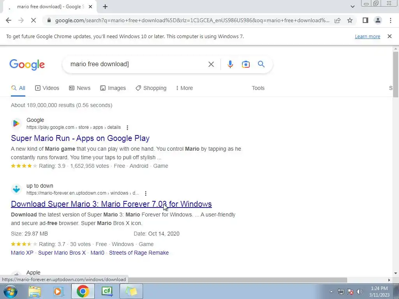Click the vertical scrollbar down arrow
399x299 pixels.
395,274
